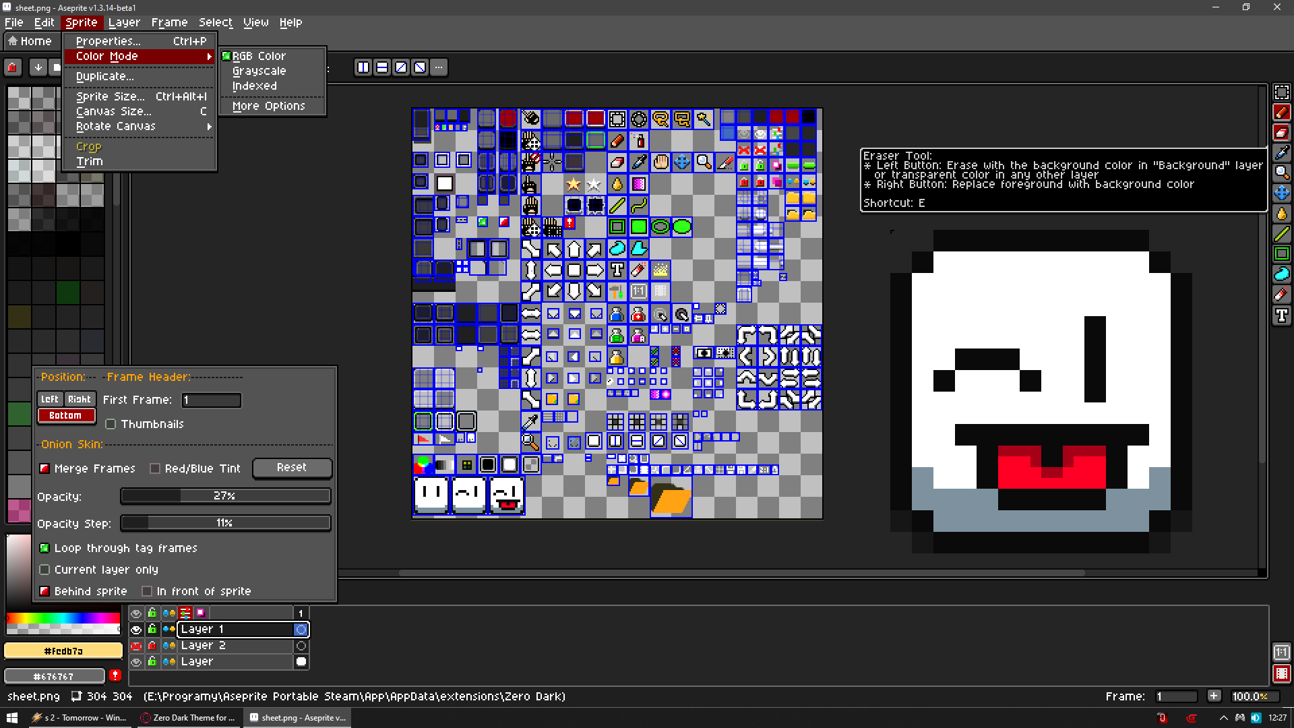Set timeline position to Bottom
1294x728 pixels.
point(65,415)
